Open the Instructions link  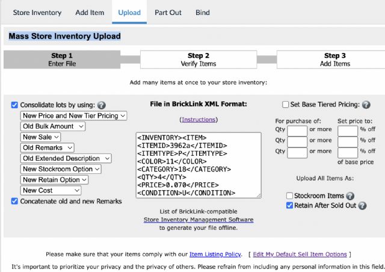[x=199, y=120]
